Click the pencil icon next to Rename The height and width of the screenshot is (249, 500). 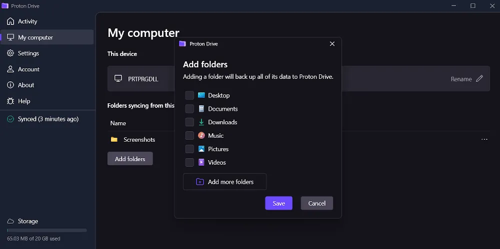(479, 79)
